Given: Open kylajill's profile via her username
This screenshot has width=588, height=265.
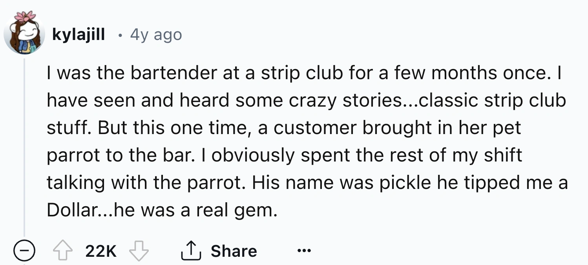Looking at the screenshot, I should (79, 34).
